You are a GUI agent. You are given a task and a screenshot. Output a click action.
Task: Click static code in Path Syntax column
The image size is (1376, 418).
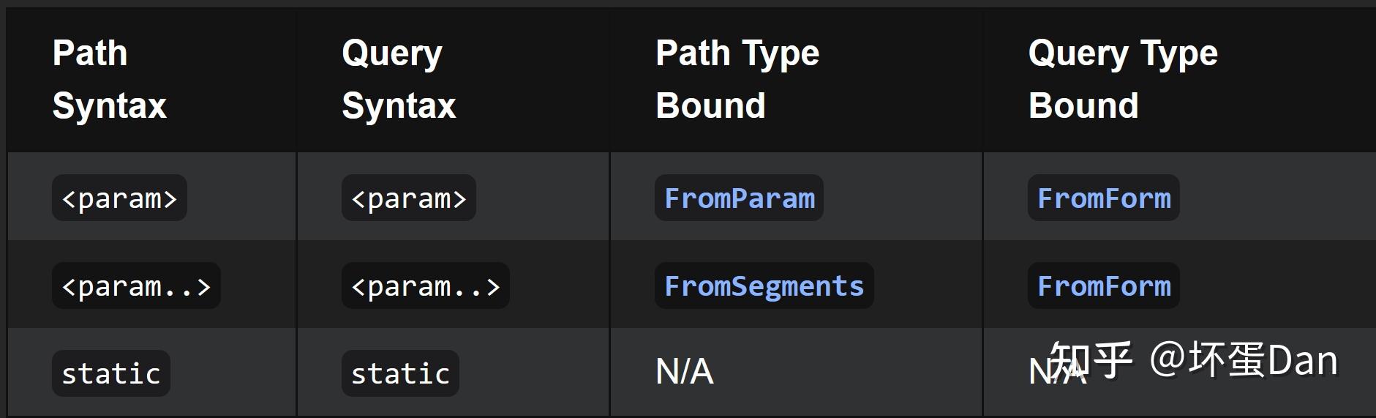[111, 374]
